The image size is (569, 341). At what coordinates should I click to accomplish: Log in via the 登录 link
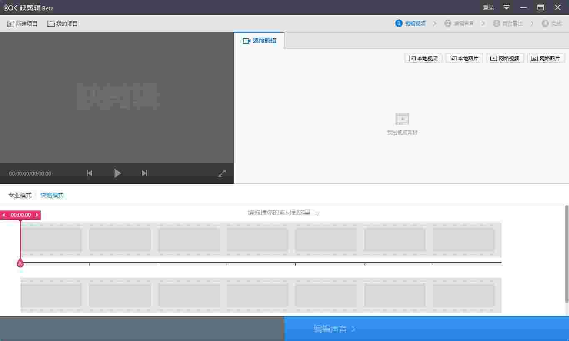click(x=488, y=7)
